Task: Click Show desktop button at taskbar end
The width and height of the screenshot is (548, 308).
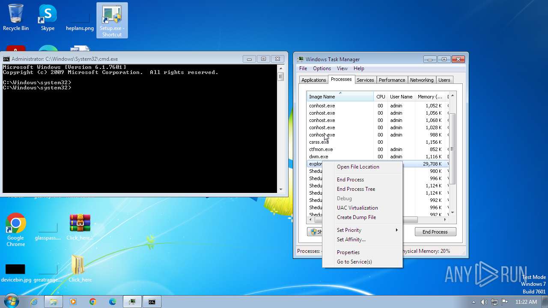Action: pos(545,302)
